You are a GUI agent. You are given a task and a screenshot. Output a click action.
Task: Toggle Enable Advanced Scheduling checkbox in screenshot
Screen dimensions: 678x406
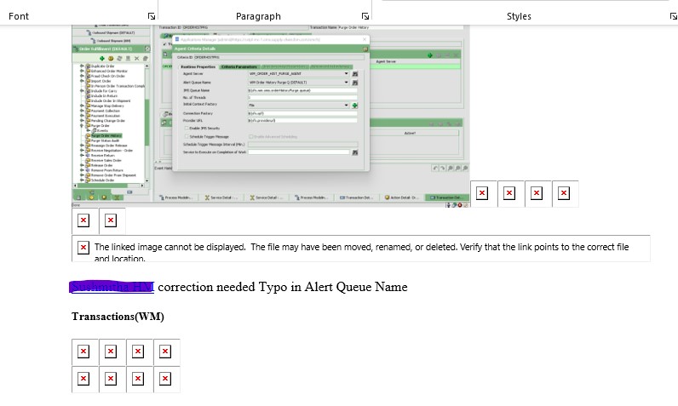click(250, 136)
